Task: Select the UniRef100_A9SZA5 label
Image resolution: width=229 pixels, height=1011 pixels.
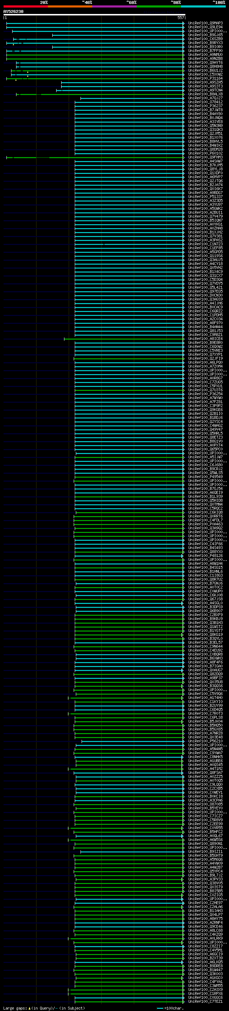Action: pos(205,82)
